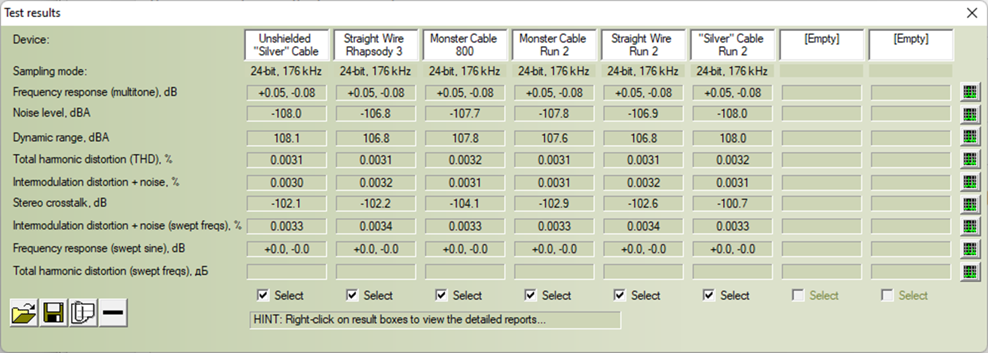Open the stereo crosstalk graph icon
Viewport: 988px width, 353px height.
[970, 205]
